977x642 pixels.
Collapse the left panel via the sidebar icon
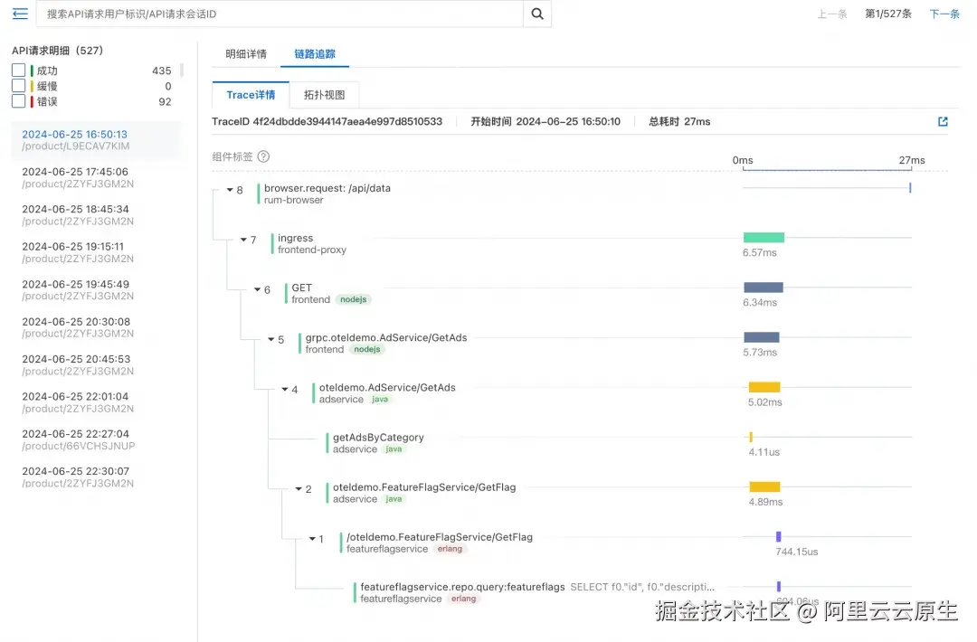coord(19,14)
